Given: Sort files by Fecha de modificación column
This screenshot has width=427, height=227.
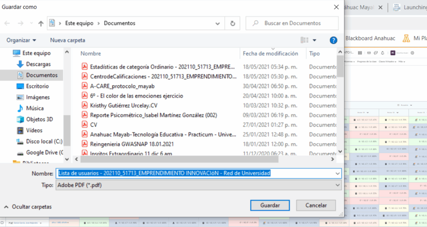Looking at the screenshot, I should click(270, 53).
